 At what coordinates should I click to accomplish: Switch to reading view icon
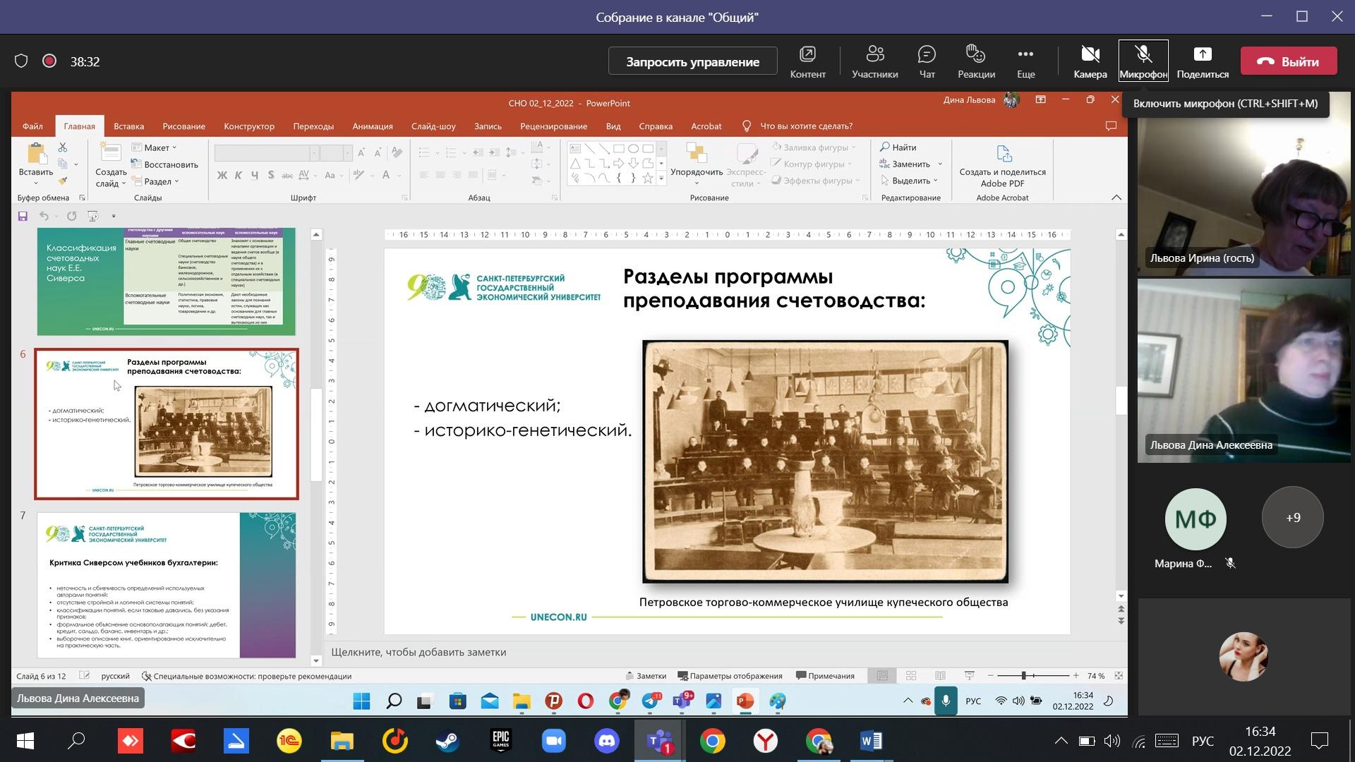[x=940, y=676]
